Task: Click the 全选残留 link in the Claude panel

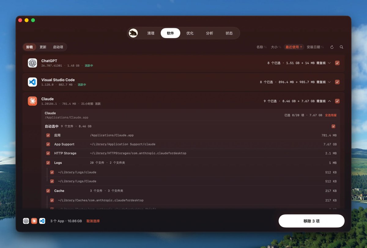Action: tap(331, 115)
